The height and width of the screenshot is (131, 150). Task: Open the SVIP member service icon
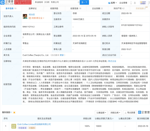(143, 3)
